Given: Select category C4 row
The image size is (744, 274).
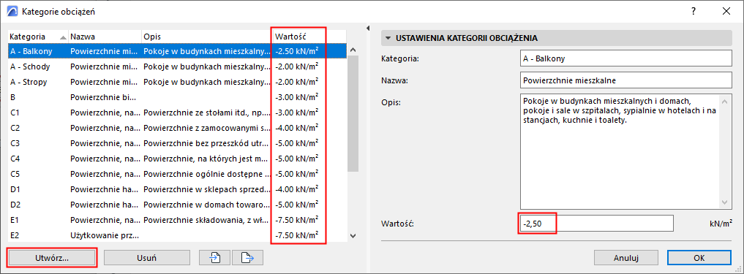Looking at the screenshot, I should (178, 159).
